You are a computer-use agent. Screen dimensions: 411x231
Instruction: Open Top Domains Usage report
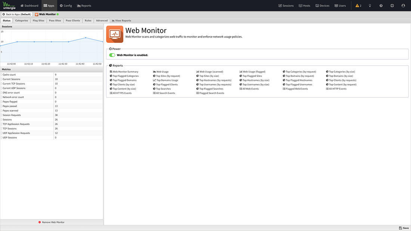coord(166,80)
